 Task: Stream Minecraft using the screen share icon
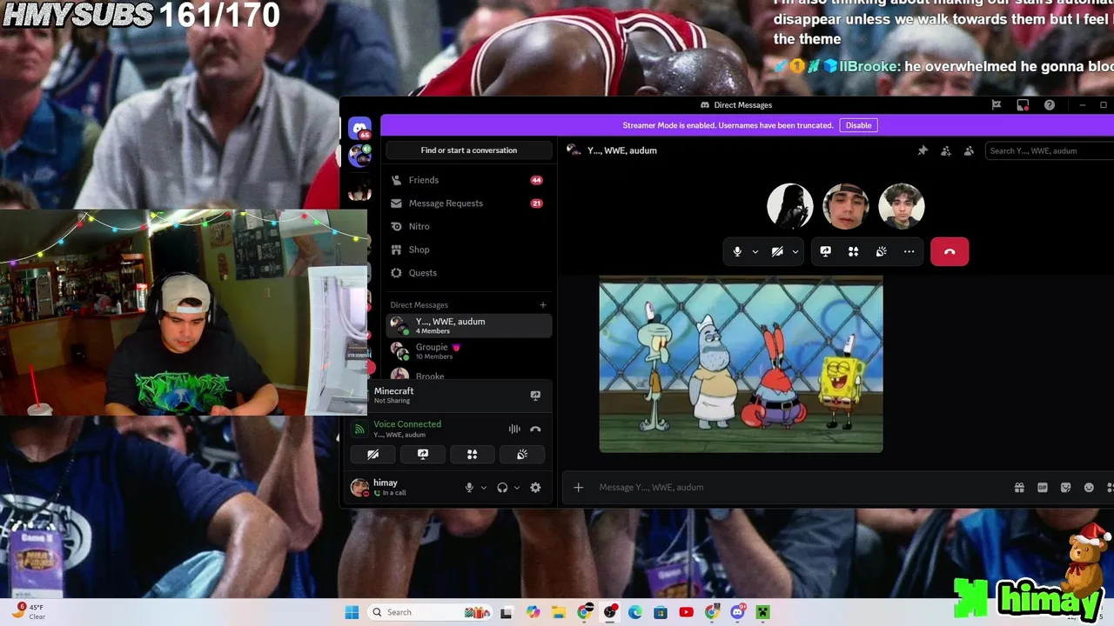point(535,395)
